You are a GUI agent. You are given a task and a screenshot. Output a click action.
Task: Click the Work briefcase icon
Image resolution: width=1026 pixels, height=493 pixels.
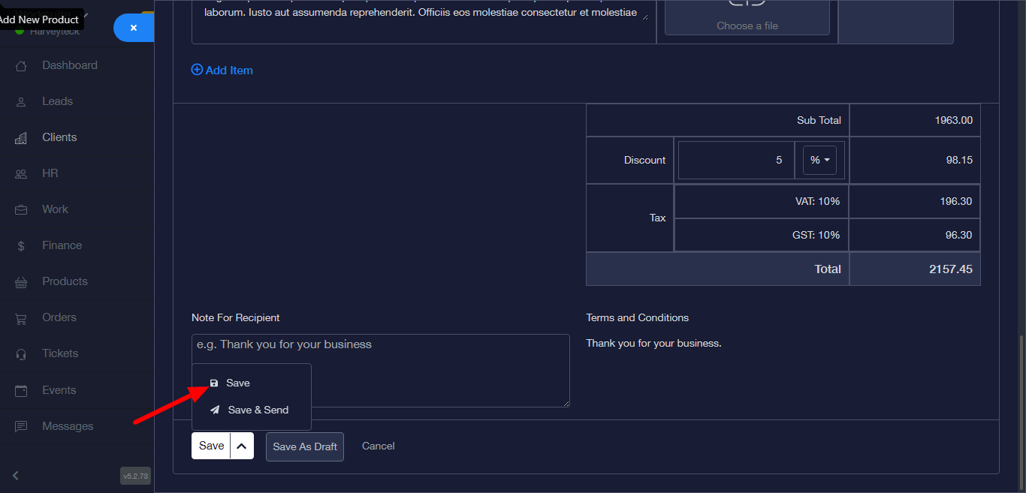point(21,210)
